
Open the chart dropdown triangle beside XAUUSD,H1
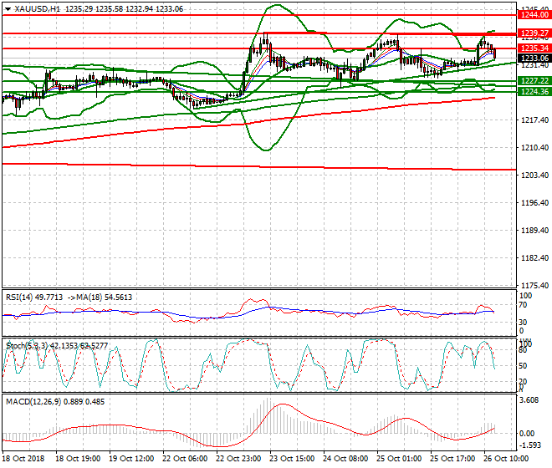(x=8, y=9)
